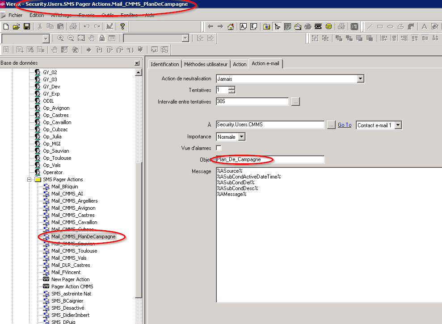Open the Action de neutralisation dropdown
Image resolution: width=442 pixels, height=324 pixels.
[360, 79]
